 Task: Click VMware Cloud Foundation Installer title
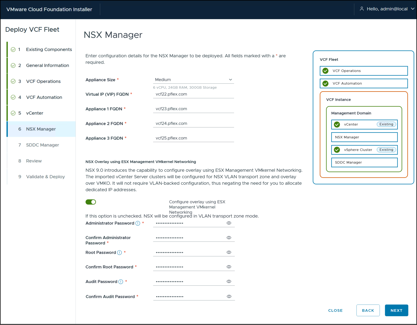point(49,9)
